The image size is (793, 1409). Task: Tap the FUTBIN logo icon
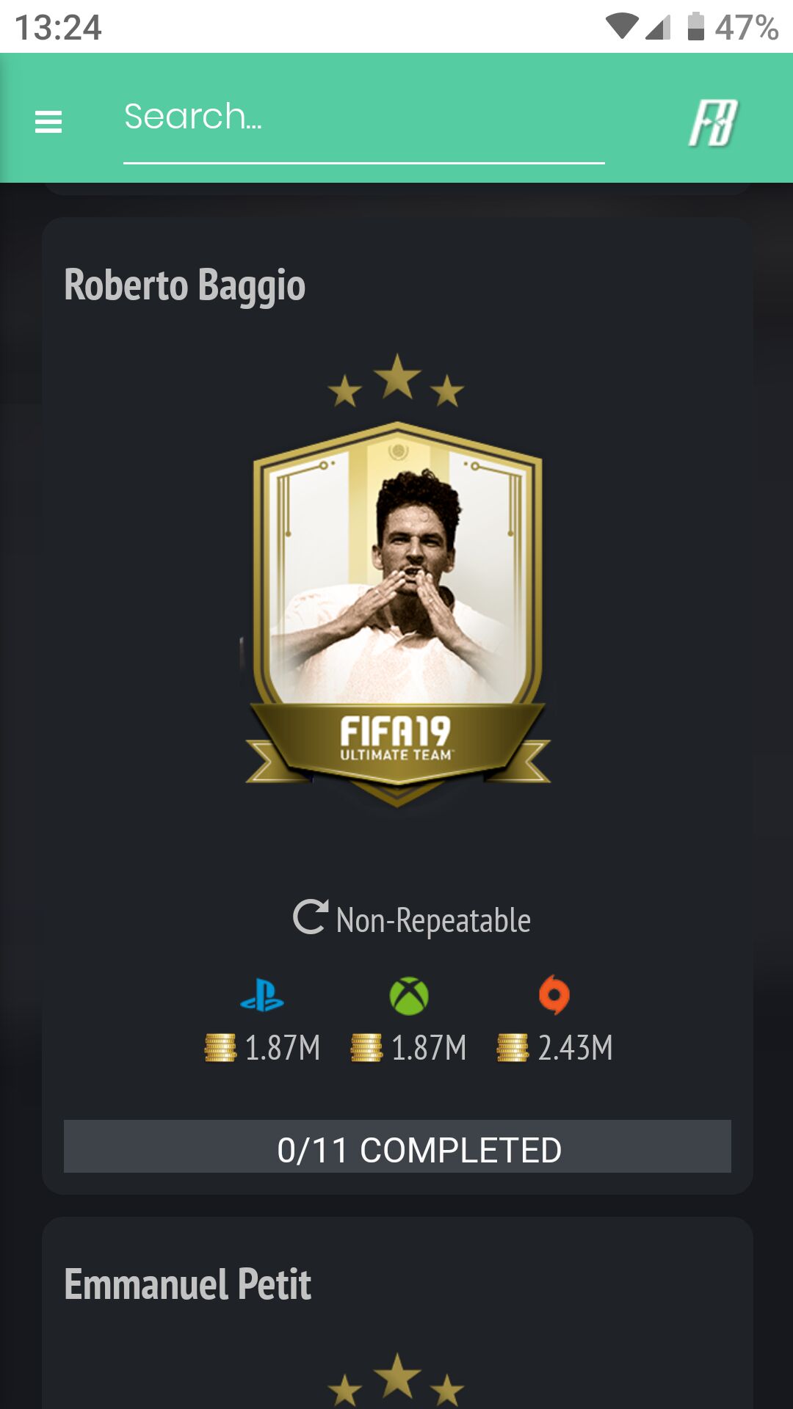pyautogui.click(x=713, y=123)
